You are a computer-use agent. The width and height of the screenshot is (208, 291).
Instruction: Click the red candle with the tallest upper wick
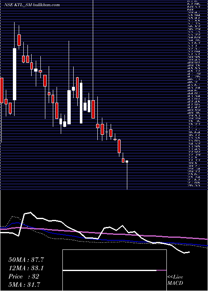coord(93,109)
